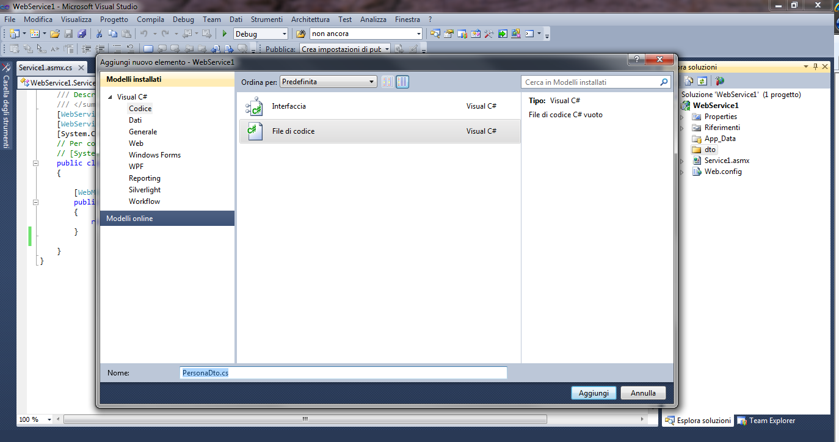Select the Interfaccia template icon

(254, 106)
